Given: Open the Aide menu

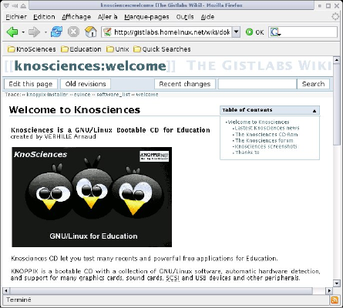Looking at the screenshot, I should (207, 17).
